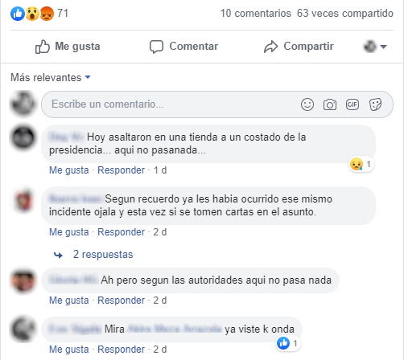Click the wow reaction emoji at top

point(32,14)
